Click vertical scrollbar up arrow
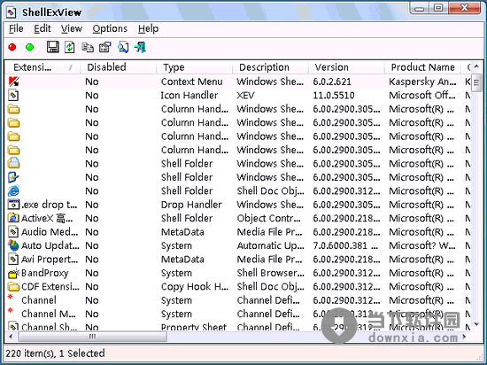The image size is (487, 365). (x=476, y=66)
